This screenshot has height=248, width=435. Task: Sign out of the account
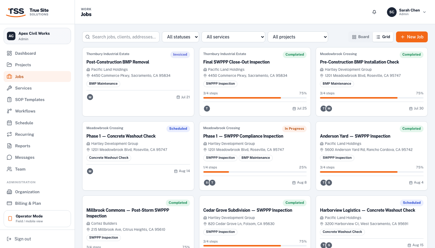click(37, 239)
